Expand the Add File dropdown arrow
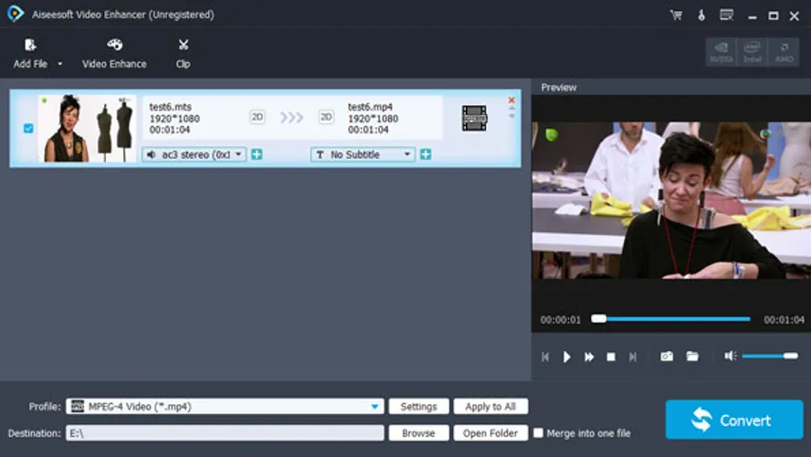The height and width of the screenshot is (457, 811). click(x=60, y=64)
